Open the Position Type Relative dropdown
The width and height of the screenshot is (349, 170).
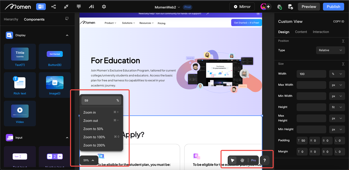point(330,50)
